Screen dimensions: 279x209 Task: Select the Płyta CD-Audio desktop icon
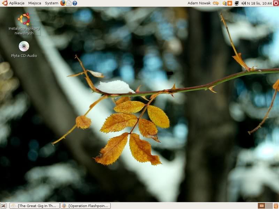24,47
